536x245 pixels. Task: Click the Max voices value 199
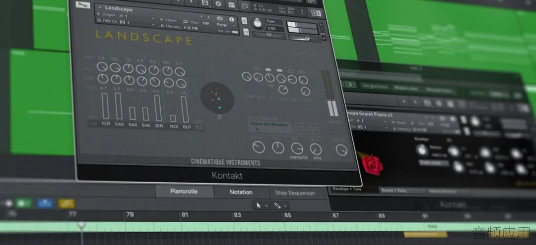[x=205, y=23]
